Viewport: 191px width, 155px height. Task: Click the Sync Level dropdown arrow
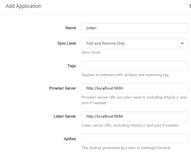point(182,44)
